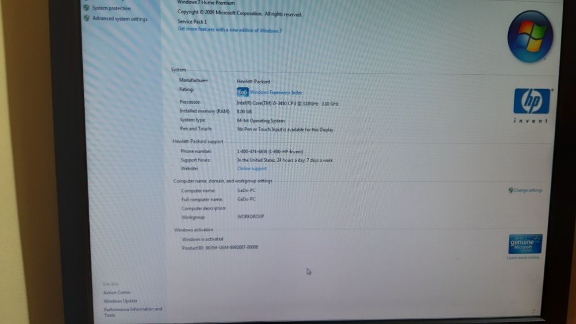Click the HP invent logo
This screenshot has height=324, width=576.
531,106
